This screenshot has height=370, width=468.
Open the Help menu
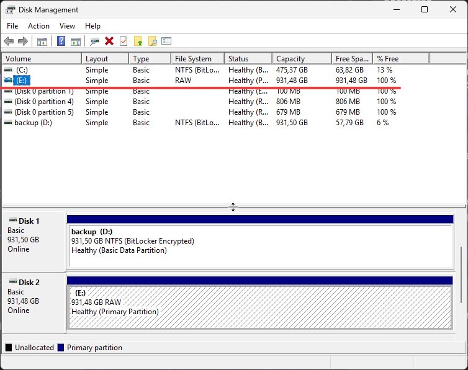[x=92, y=26]
